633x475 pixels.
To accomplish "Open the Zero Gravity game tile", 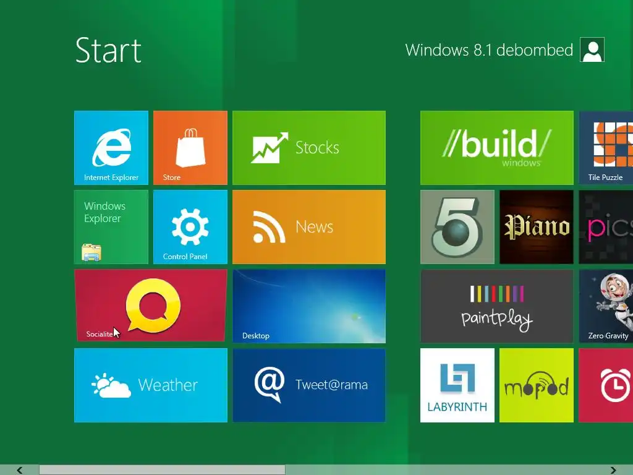I will [606, 306].
